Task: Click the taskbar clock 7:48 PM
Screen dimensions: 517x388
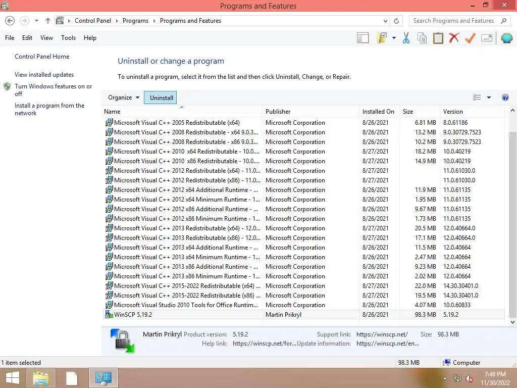Action: coord(495,374)
